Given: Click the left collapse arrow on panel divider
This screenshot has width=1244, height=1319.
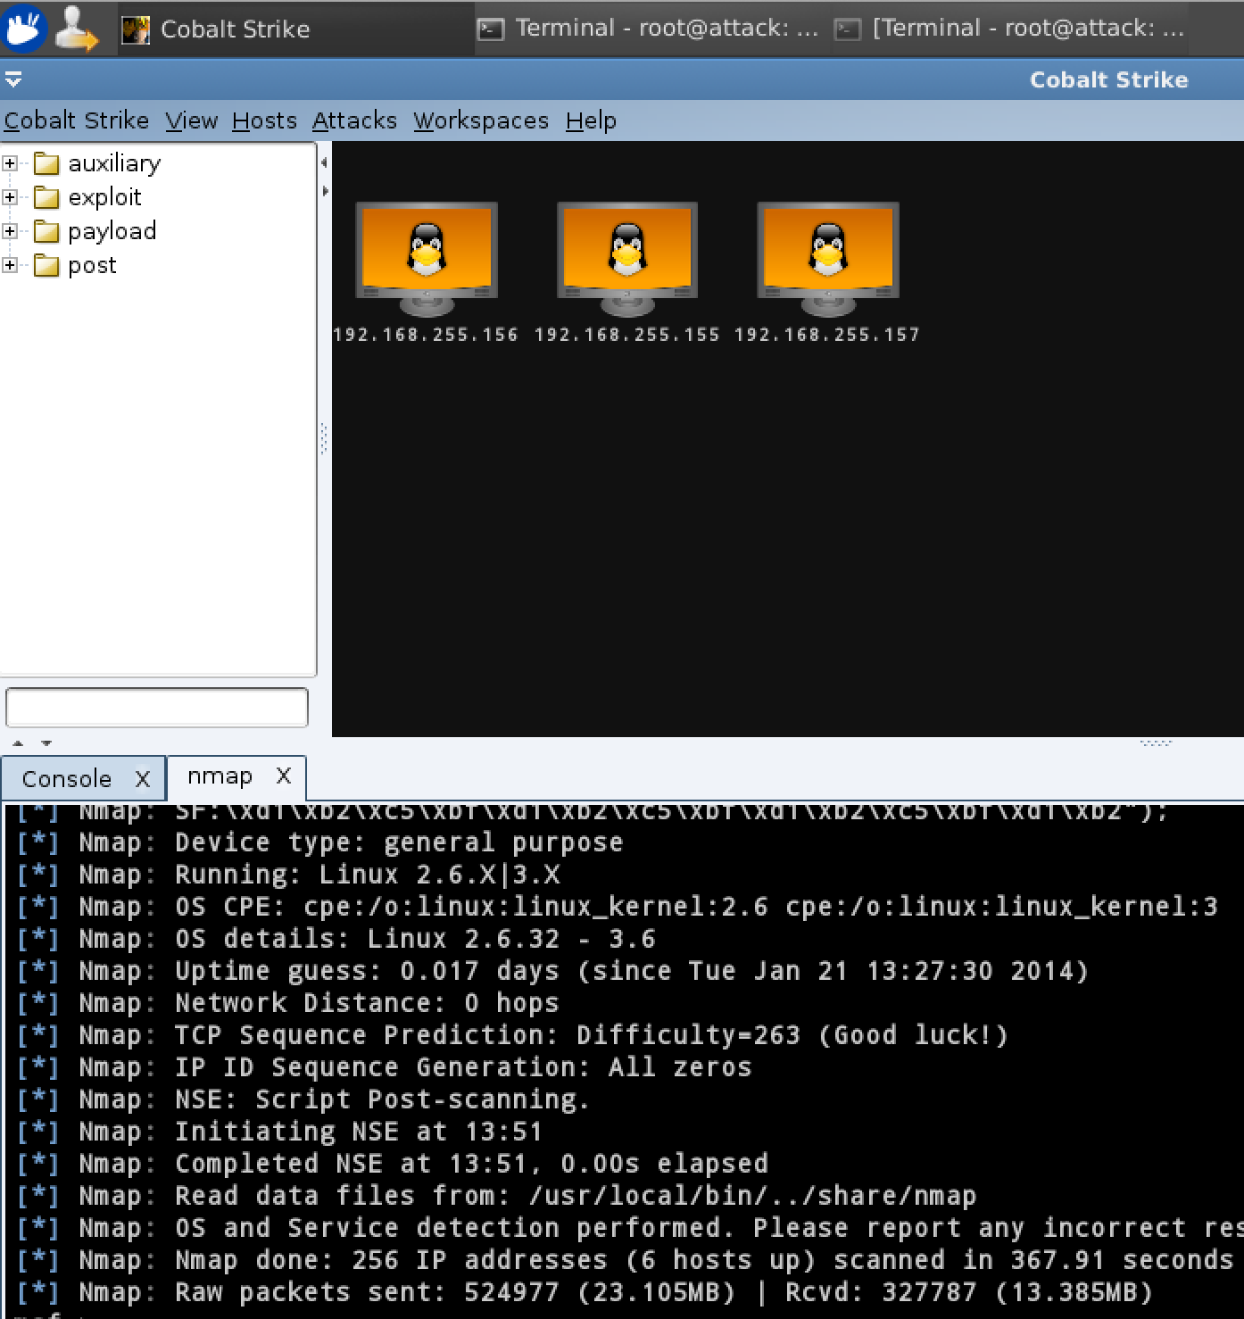Looking at the screenshot, I should (x=324, y=162).
